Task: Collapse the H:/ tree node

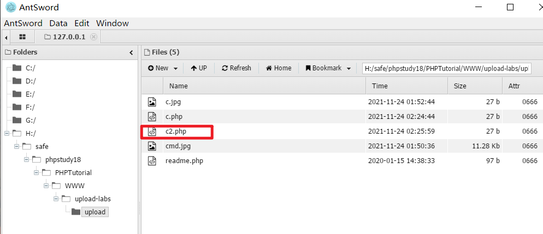Action: tap(7, 134)
